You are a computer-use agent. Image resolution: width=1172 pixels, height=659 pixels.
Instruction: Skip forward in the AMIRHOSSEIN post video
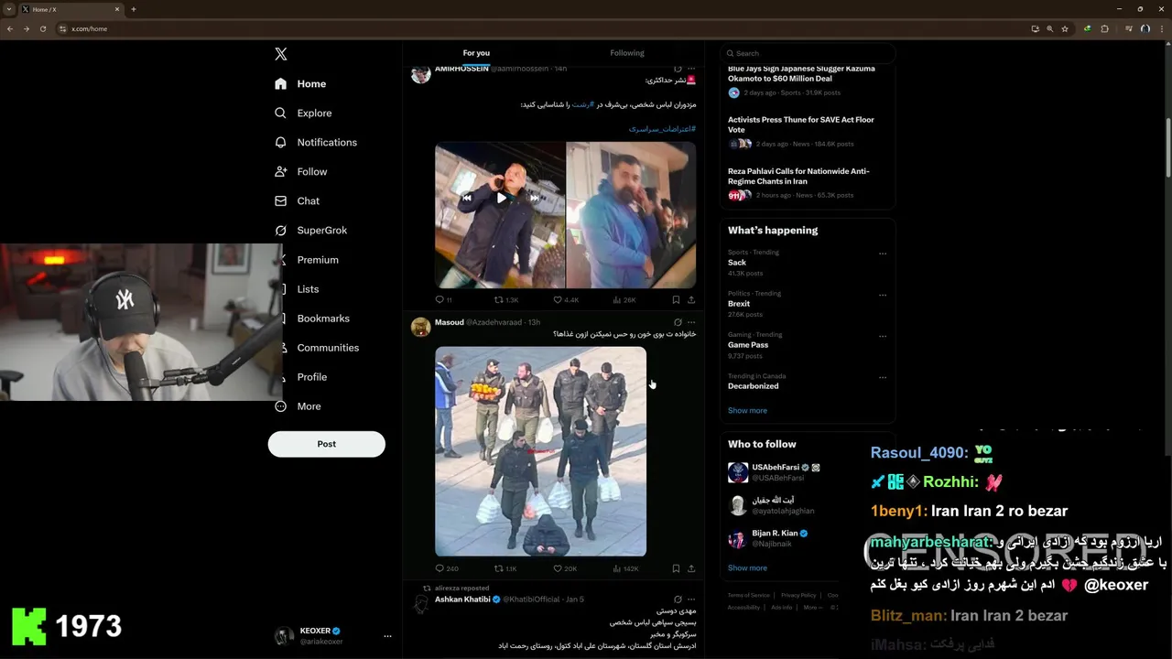535,198
